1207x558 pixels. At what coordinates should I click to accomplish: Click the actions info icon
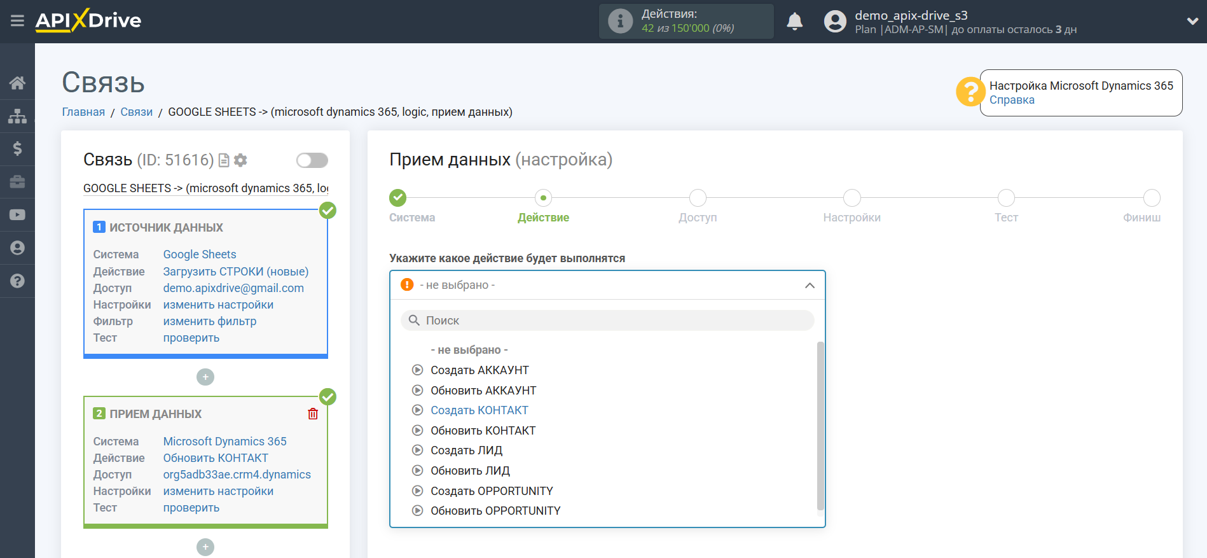pos(620,21)
